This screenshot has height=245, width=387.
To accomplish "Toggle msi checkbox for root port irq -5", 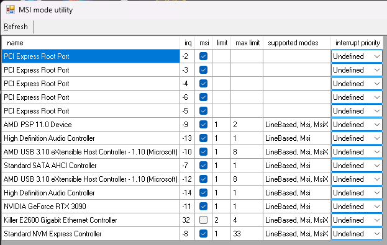I will [203, 111].
